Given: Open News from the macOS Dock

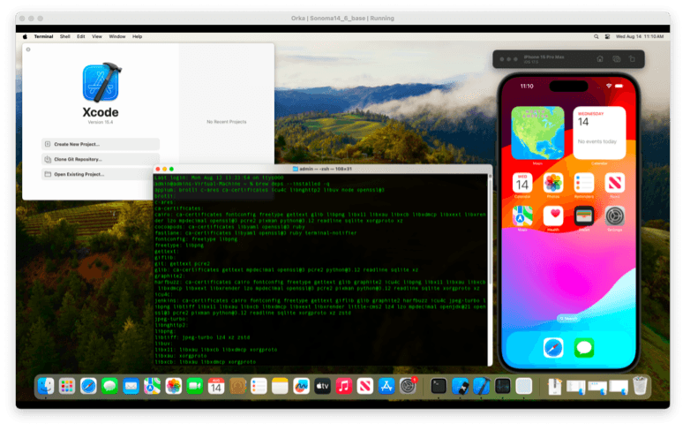Looking at the screenshot, I should 364,387.
